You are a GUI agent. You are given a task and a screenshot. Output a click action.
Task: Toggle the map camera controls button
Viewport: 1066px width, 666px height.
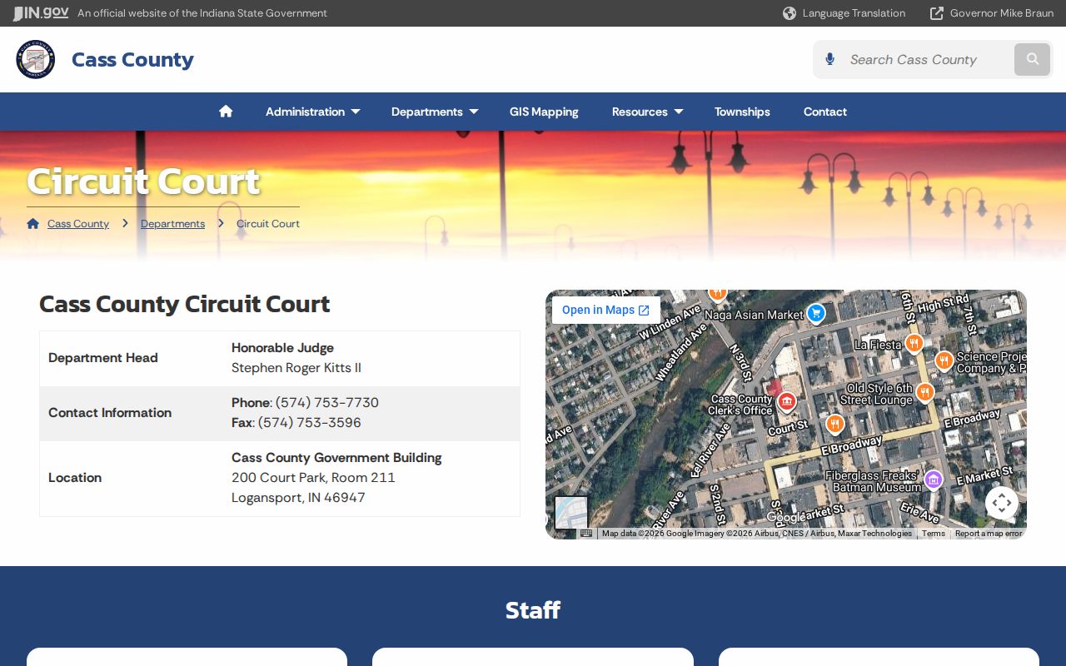tap(1002, 503)
